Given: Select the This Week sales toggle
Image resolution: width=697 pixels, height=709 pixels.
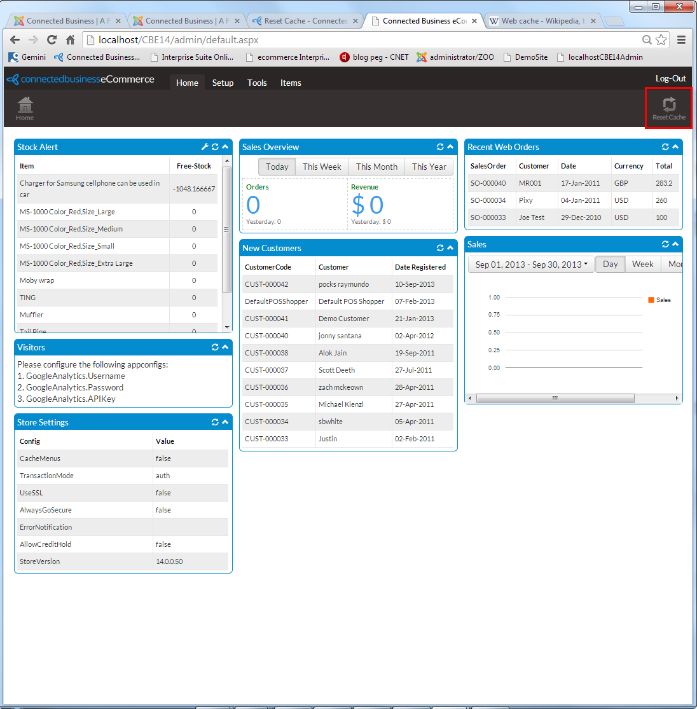Looking at the screenshot, I should 322,167.
